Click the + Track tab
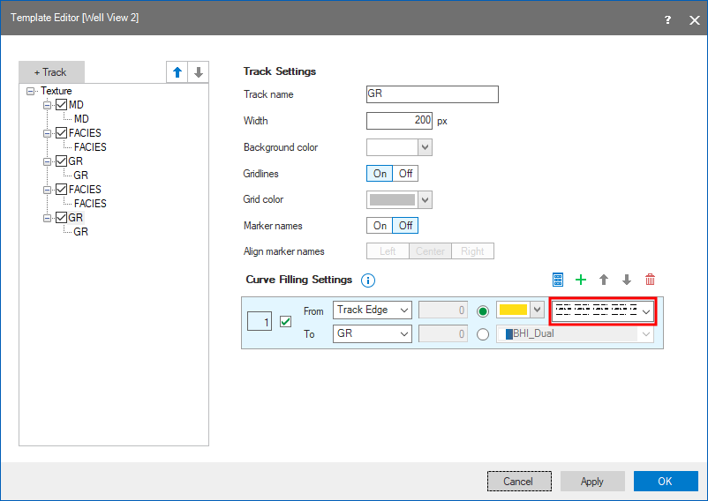708x501 pixels. [x=50, y=72]
